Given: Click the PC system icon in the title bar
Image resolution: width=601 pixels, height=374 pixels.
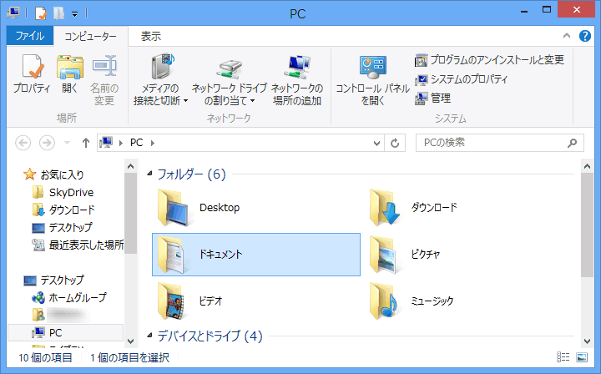Looking at the screenshot, I should point(13,13).
